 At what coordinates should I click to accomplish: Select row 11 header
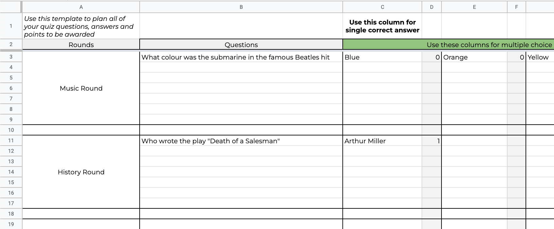point(11,141)
